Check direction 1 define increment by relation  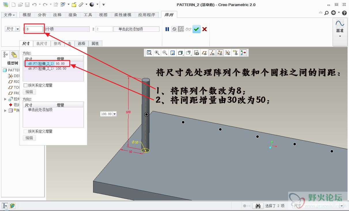[x=25, y=85]
